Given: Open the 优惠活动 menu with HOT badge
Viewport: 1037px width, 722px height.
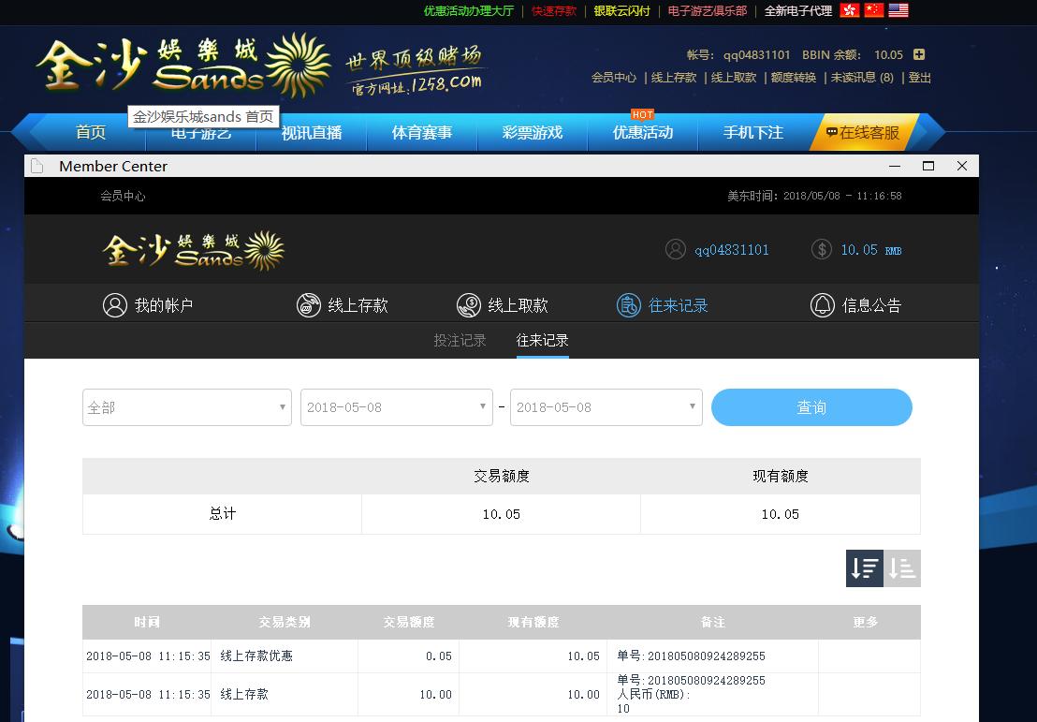Looking at the screenshot, I should pos(642,133).
